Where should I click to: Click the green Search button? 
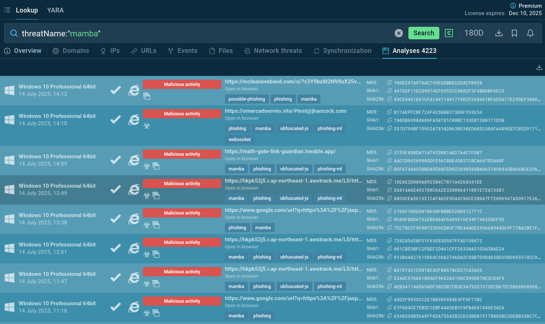(x=423, y=33)
